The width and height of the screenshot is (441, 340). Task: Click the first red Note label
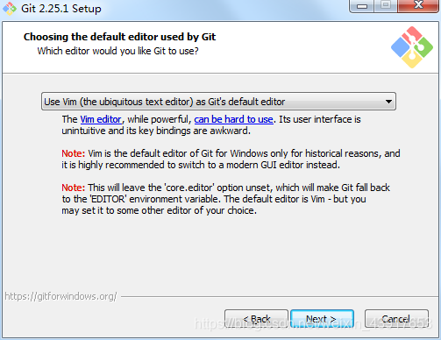click(x=73, y=153)
